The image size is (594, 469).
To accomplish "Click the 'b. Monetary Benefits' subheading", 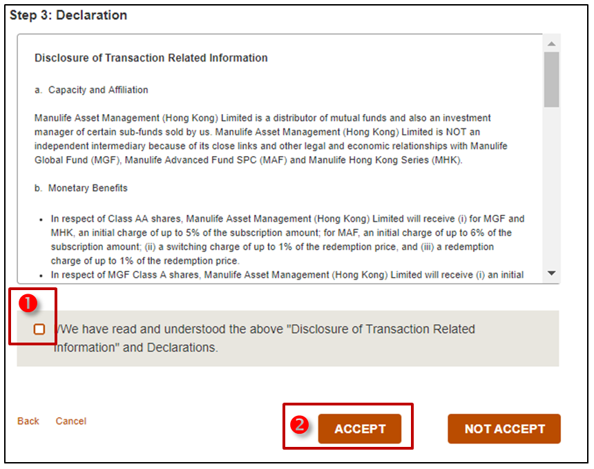I will coord(81,188).
